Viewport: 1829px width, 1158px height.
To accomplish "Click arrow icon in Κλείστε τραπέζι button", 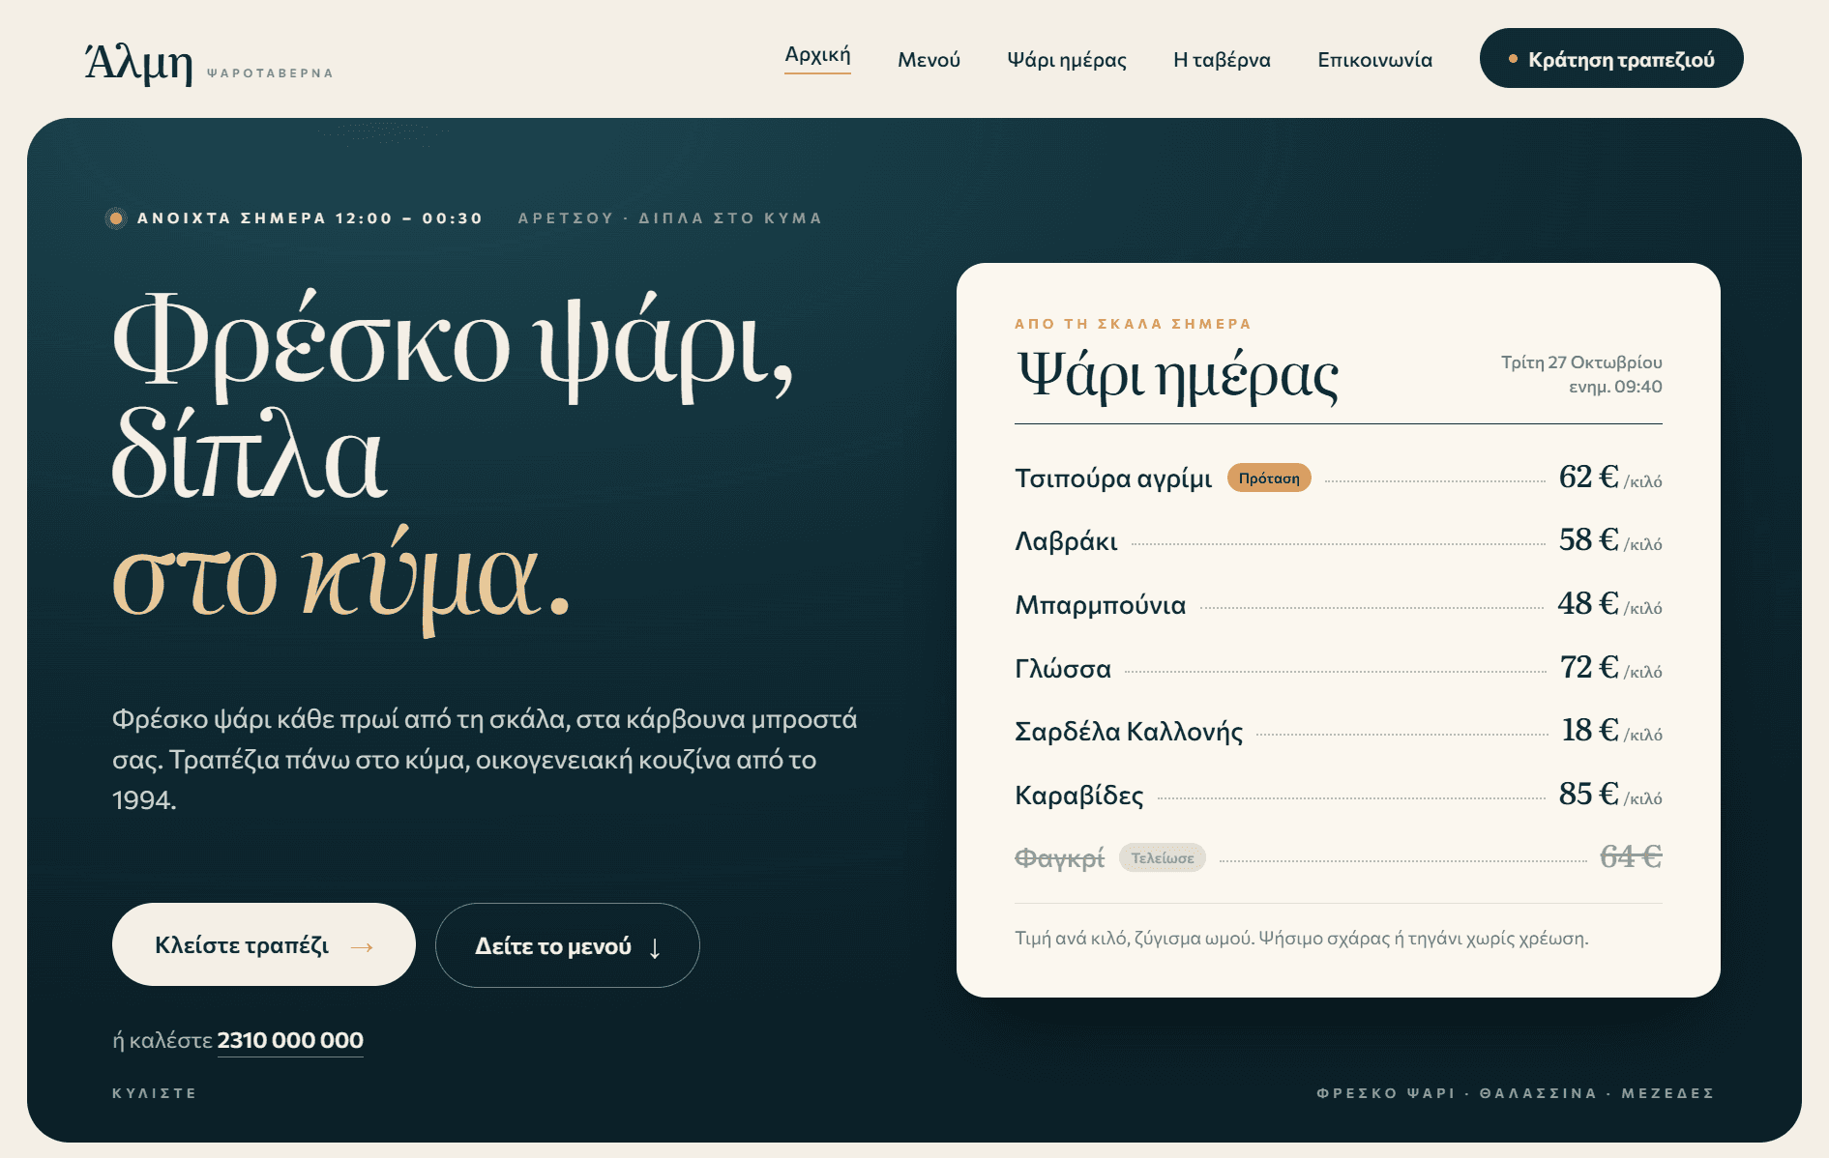I will coord(362,947).
